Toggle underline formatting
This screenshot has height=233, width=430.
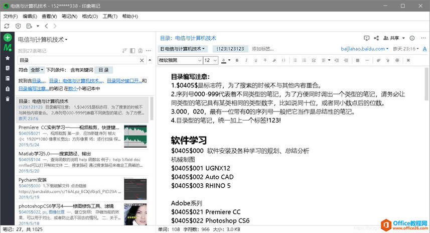click(255, 60)
